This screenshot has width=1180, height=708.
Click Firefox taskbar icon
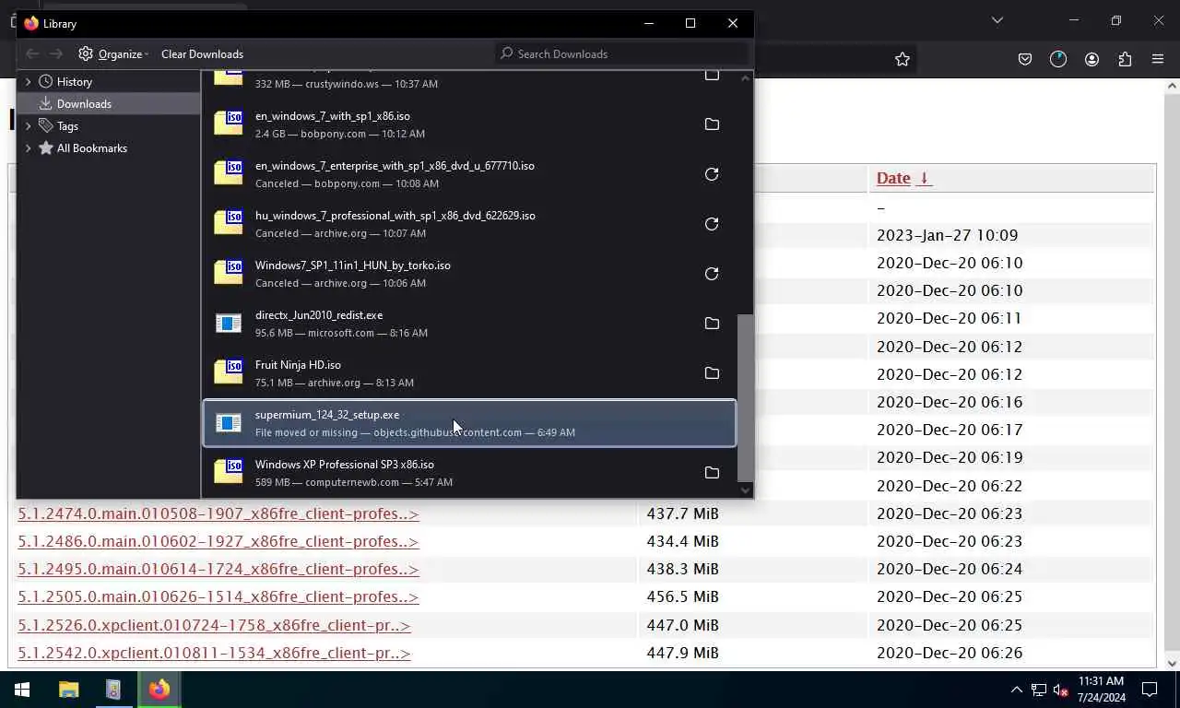point(159,690)
